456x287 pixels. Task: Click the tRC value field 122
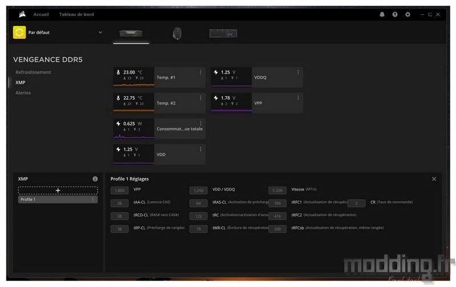(198, 216)
